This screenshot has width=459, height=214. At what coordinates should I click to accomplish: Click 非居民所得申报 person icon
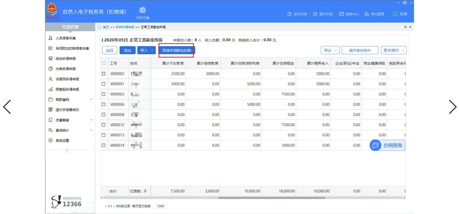click(x=51, y=79)
